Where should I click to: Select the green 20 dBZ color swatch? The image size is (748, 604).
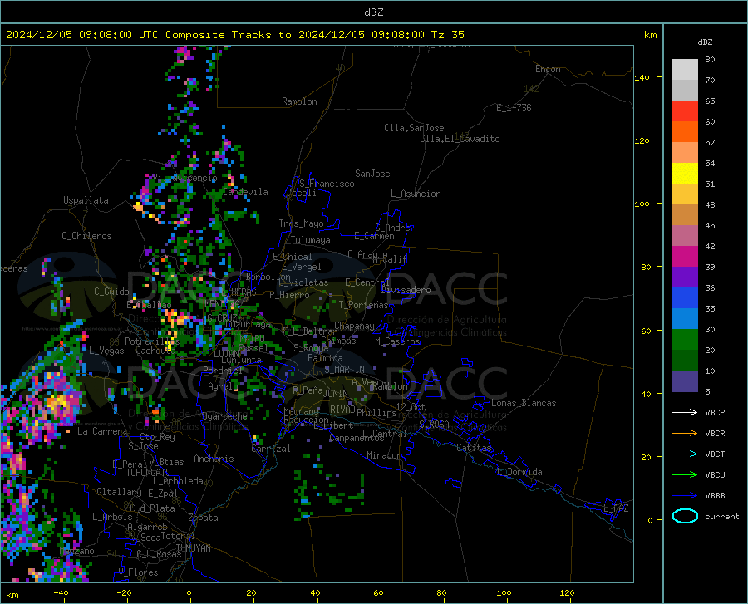tap(685, 340)
